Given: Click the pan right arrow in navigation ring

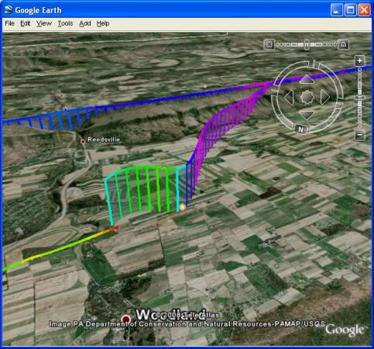Looking at the screenshot, I should (325, 98).
